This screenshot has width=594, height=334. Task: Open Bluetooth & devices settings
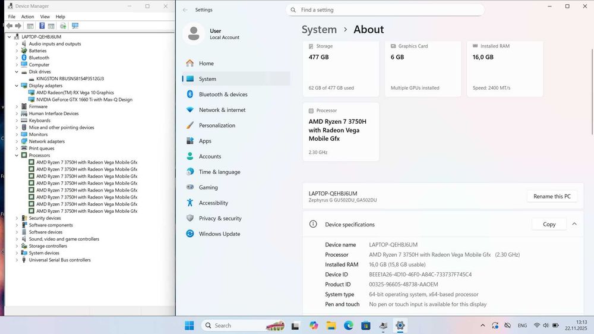236,94
